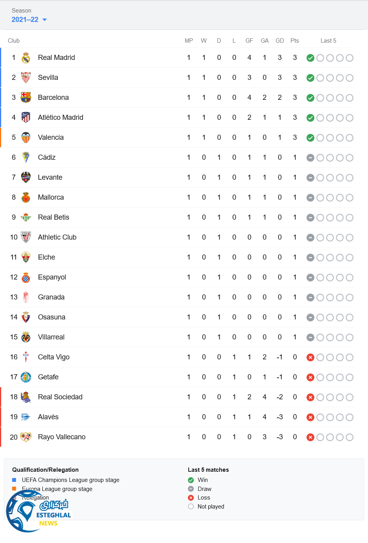
Task: Click the blue Champions League legend swatch
Action: [x=14, y=480]
